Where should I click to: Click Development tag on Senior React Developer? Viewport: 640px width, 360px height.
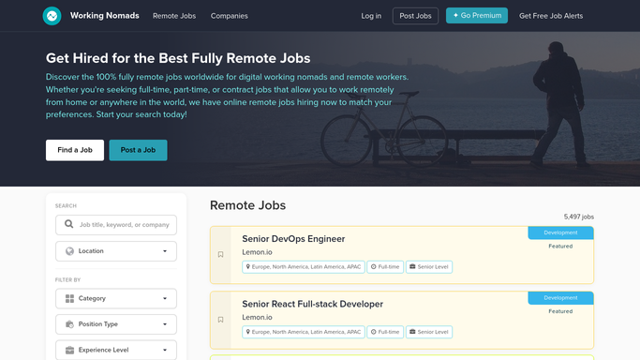[560, 298]
